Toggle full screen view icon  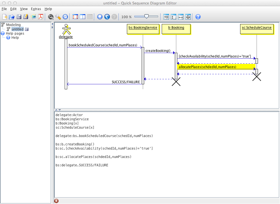(x=75, y=17)
